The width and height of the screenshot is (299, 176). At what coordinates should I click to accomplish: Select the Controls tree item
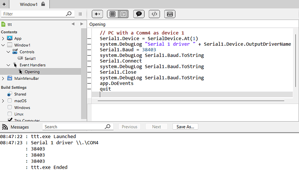pos(27,52)
